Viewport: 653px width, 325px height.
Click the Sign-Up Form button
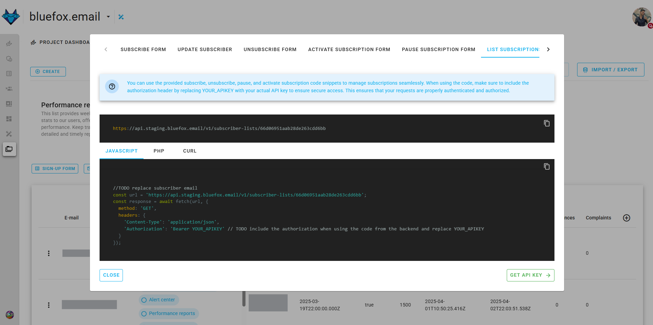coord(55,169)
